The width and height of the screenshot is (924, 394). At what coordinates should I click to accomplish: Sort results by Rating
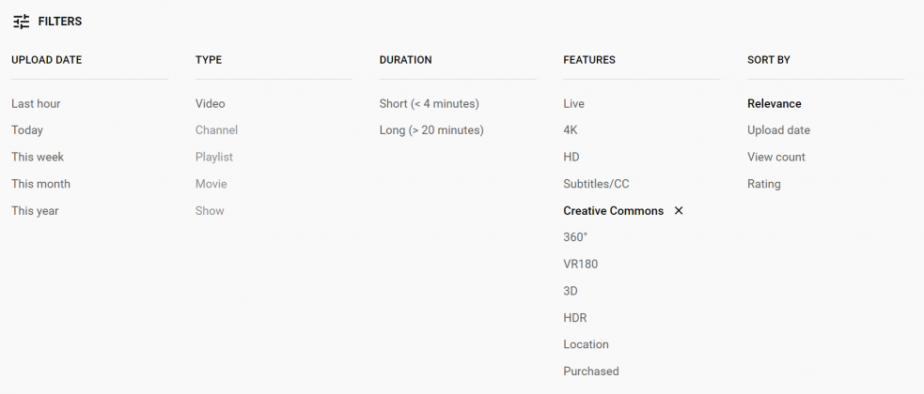coord(763,184)
